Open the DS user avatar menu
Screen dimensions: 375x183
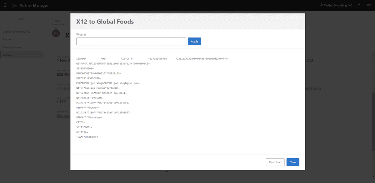(x=368, y=5)
